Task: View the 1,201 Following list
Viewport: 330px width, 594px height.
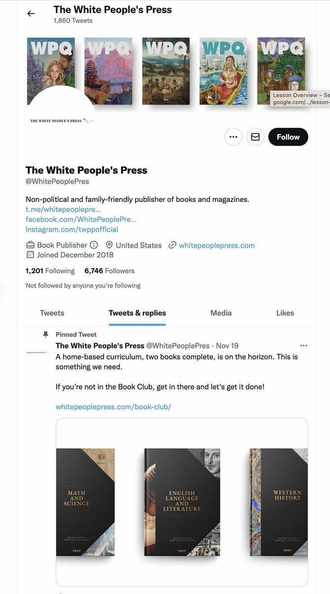Action: (50, 271)
